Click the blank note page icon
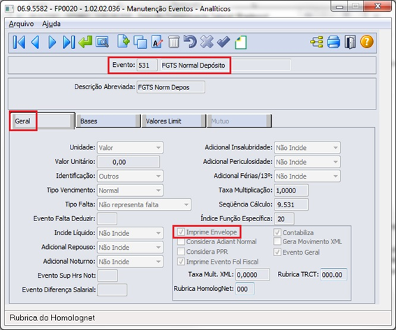 241,43
